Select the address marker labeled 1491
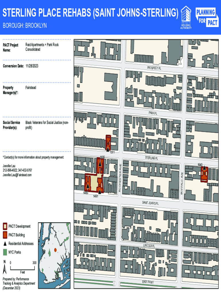The width and height of the screenshot is (221, 294). pos(99,191)
